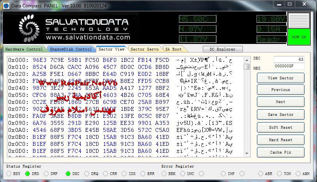Switch to the Hardware Control tab
317x182 pixels.
coord(24,49)
